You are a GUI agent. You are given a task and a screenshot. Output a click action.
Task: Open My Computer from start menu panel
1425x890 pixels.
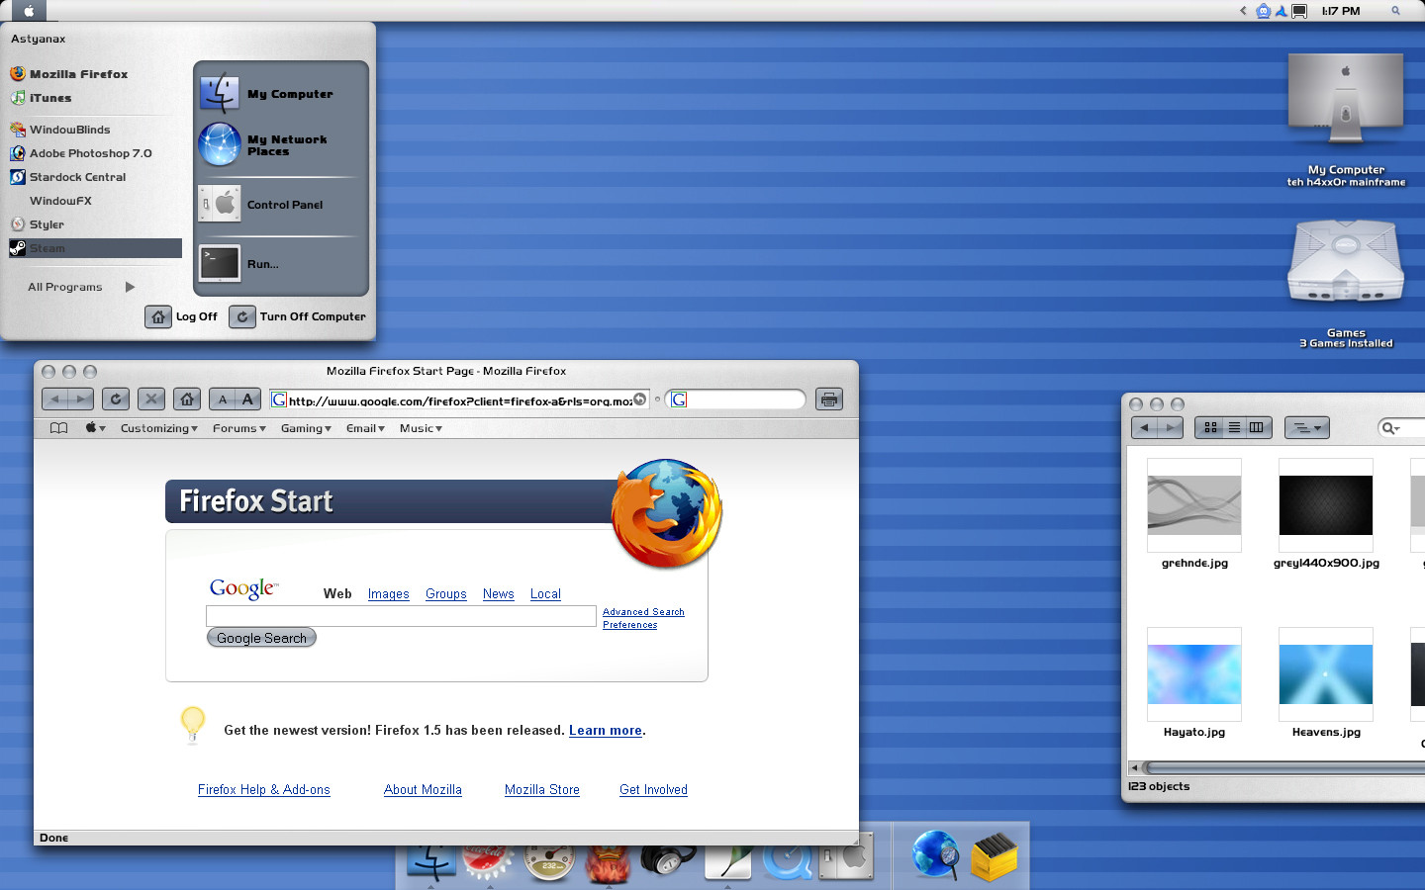pyautogui.click(x=267, y=94)
